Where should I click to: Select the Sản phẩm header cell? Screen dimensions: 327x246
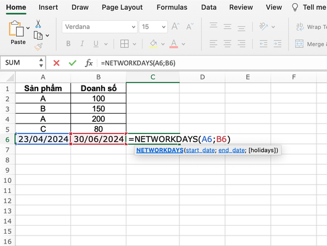(43, 88)
